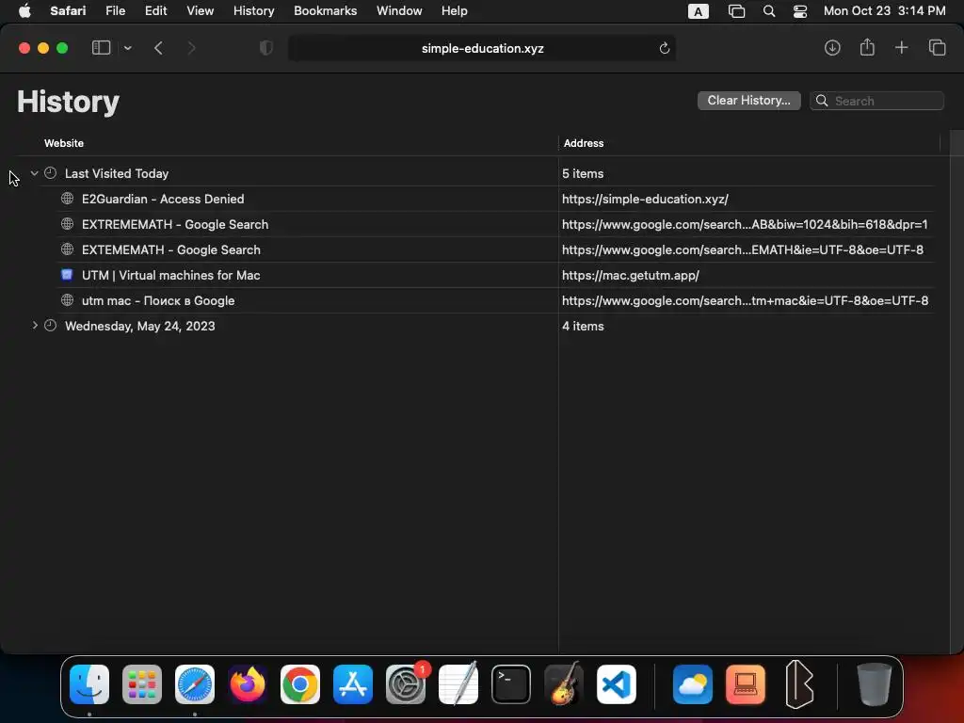This screenshot has width=964, height=723.
Task: Select UTM | Virtual machines for Mac entry
Action: click(171, 276)
